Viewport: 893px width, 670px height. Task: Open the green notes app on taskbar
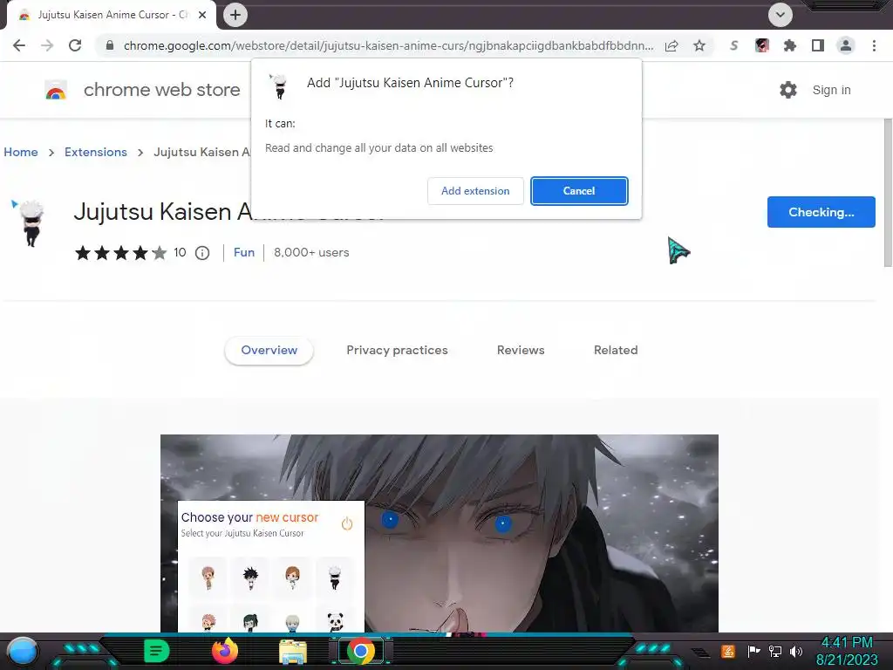157,651
